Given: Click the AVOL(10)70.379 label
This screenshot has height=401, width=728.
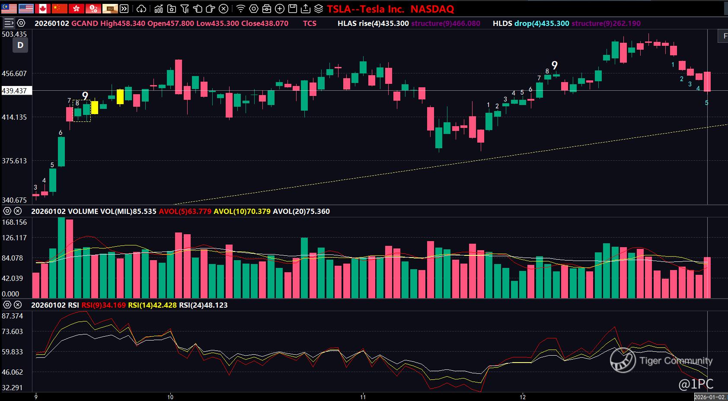Looking at the screenshot, I should 242,211.
